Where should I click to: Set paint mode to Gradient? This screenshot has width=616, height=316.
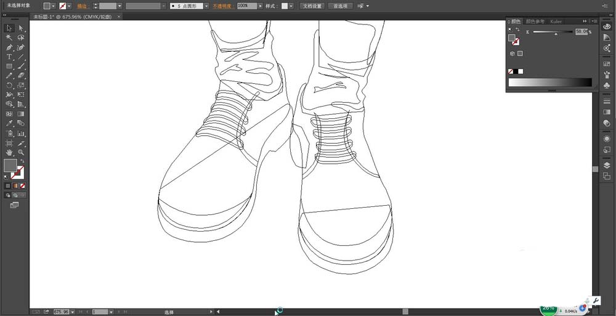click(x=15, y=186)
